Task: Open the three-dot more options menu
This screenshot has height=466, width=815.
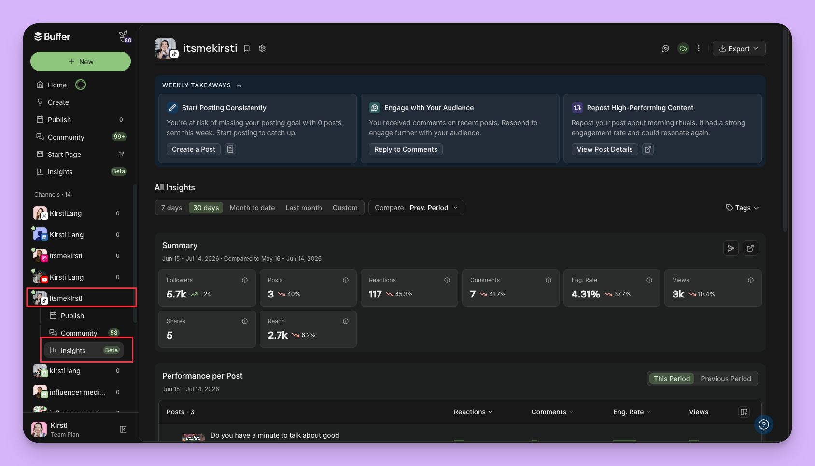Action: (x=699, y=48)
